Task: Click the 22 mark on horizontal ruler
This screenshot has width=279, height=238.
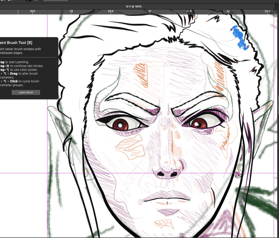Action: coord(228,11)
